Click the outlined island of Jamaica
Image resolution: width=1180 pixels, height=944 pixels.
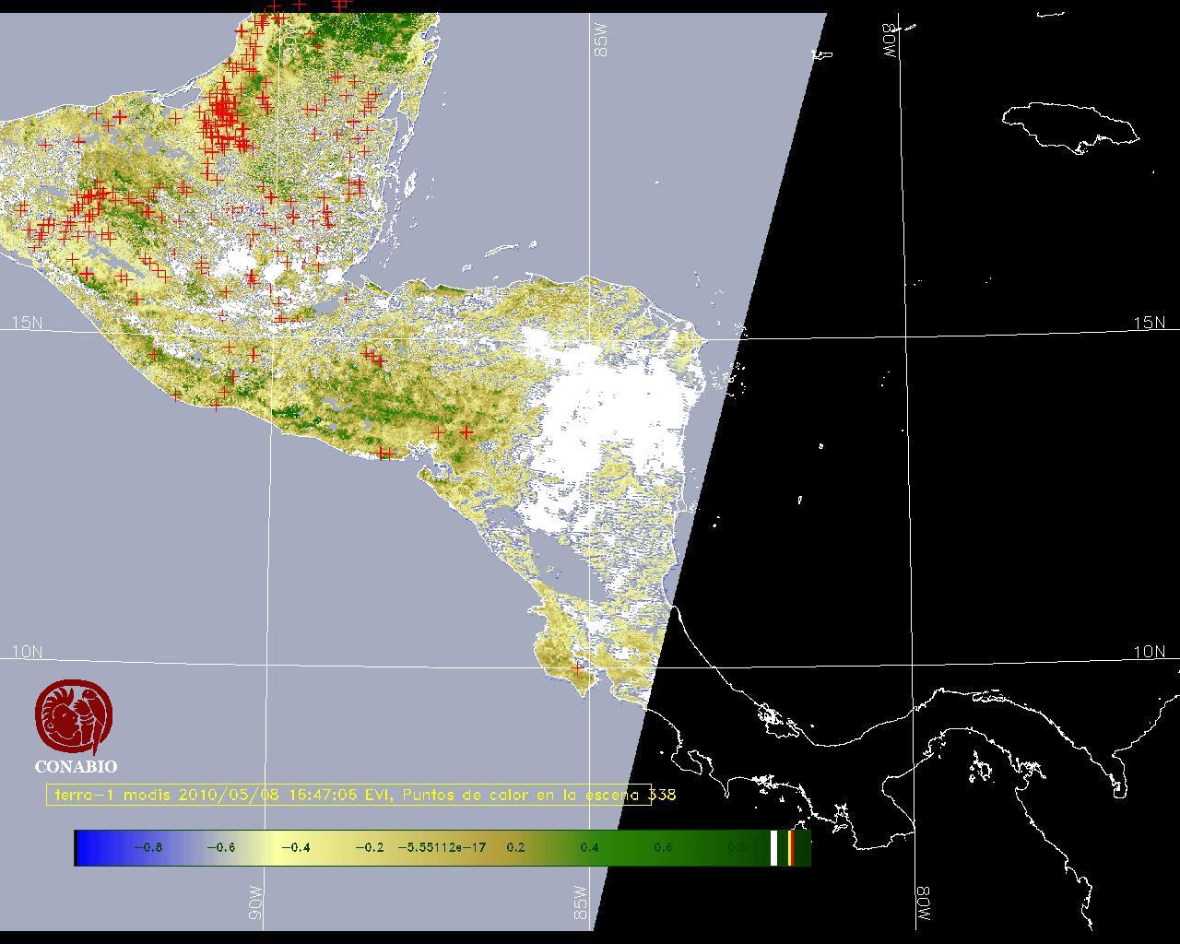coord(1069,125)
